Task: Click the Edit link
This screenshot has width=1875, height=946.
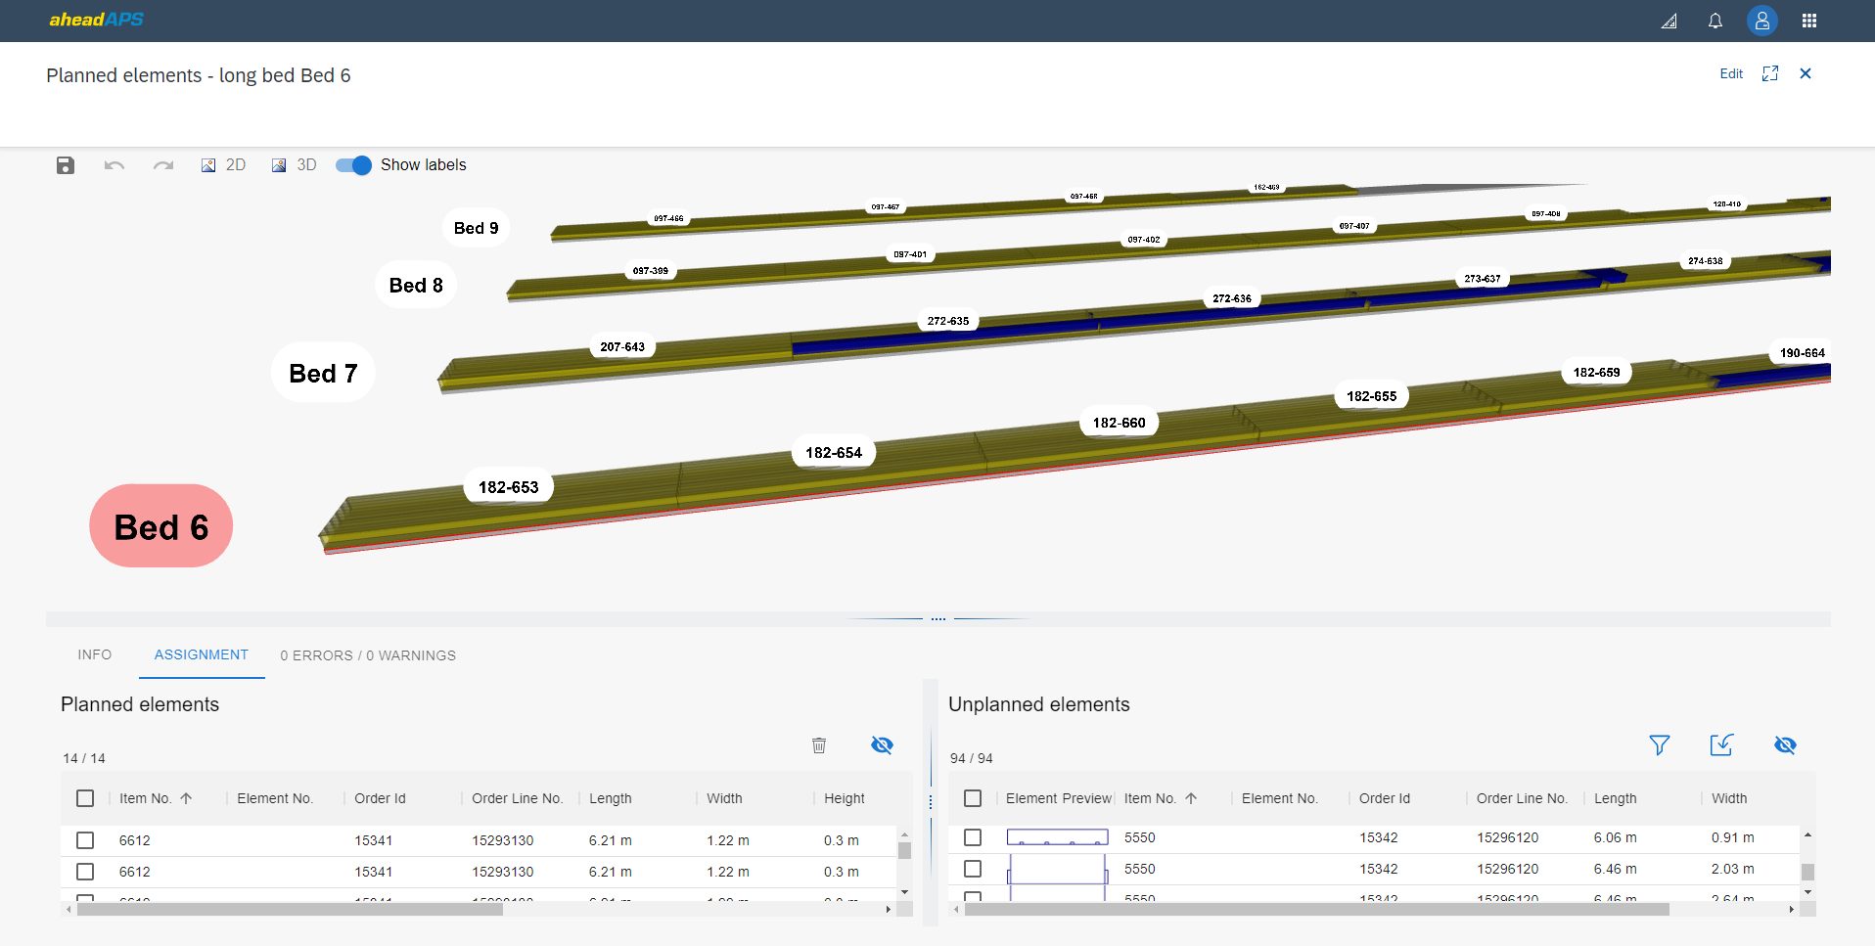Action: (x=1731, y=73)
